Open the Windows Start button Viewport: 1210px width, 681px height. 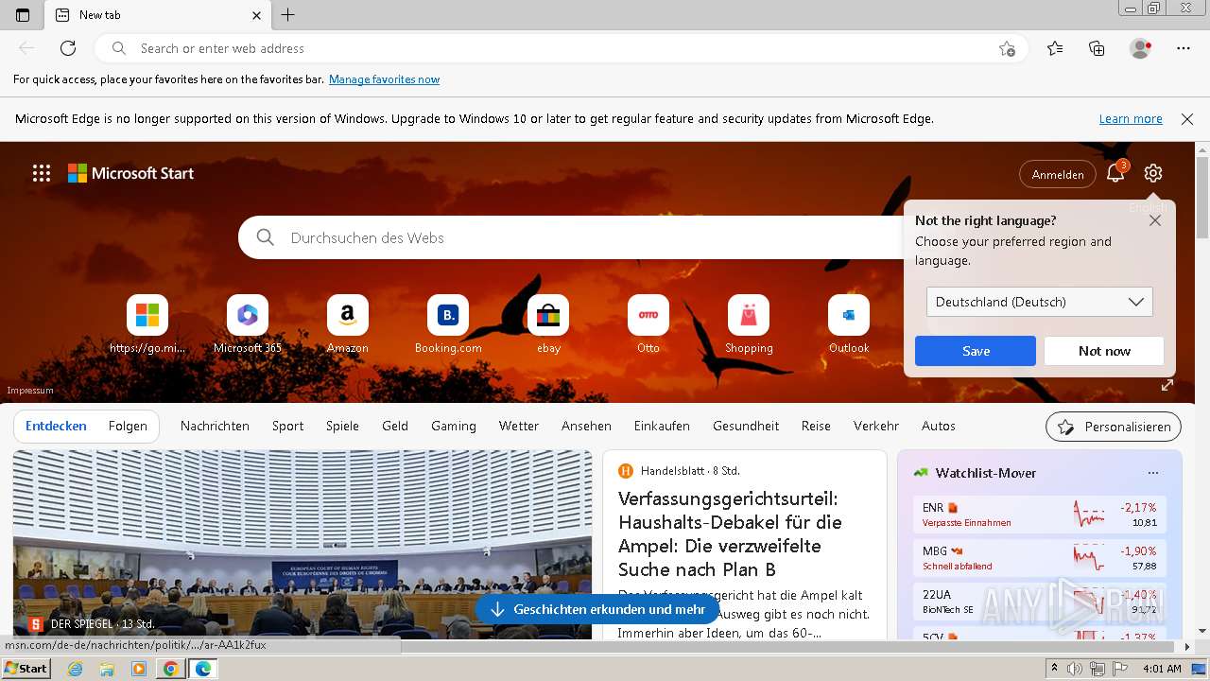tap(26, 669)
